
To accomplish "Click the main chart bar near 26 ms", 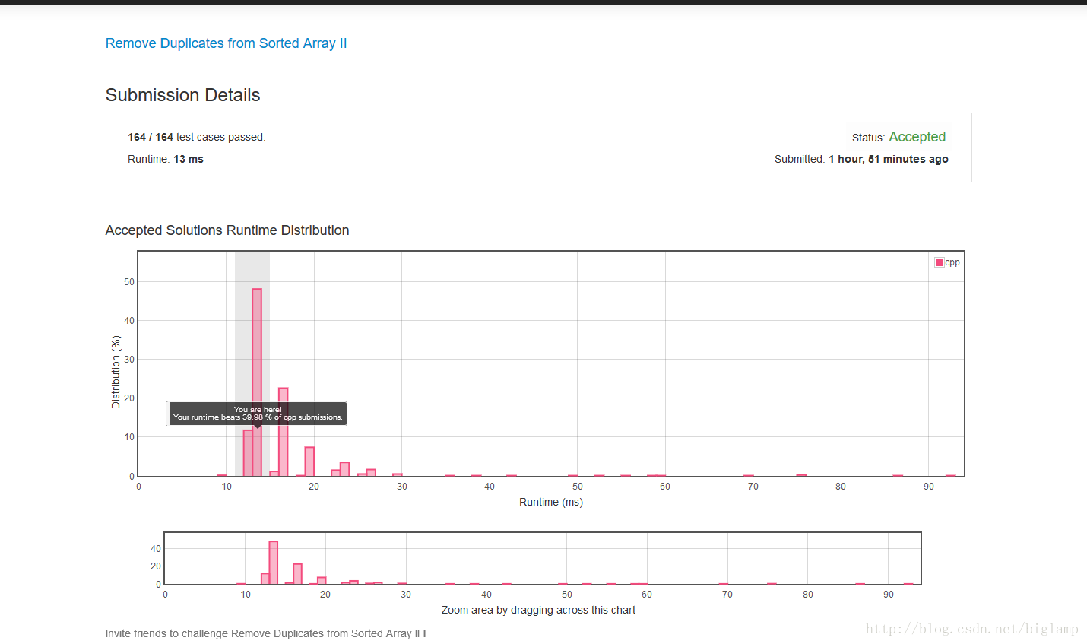I will (371, 473).
